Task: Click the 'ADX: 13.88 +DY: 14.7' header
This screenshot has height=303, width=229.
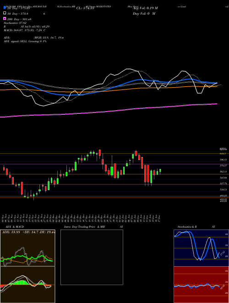Action: (x=20, y=232)
